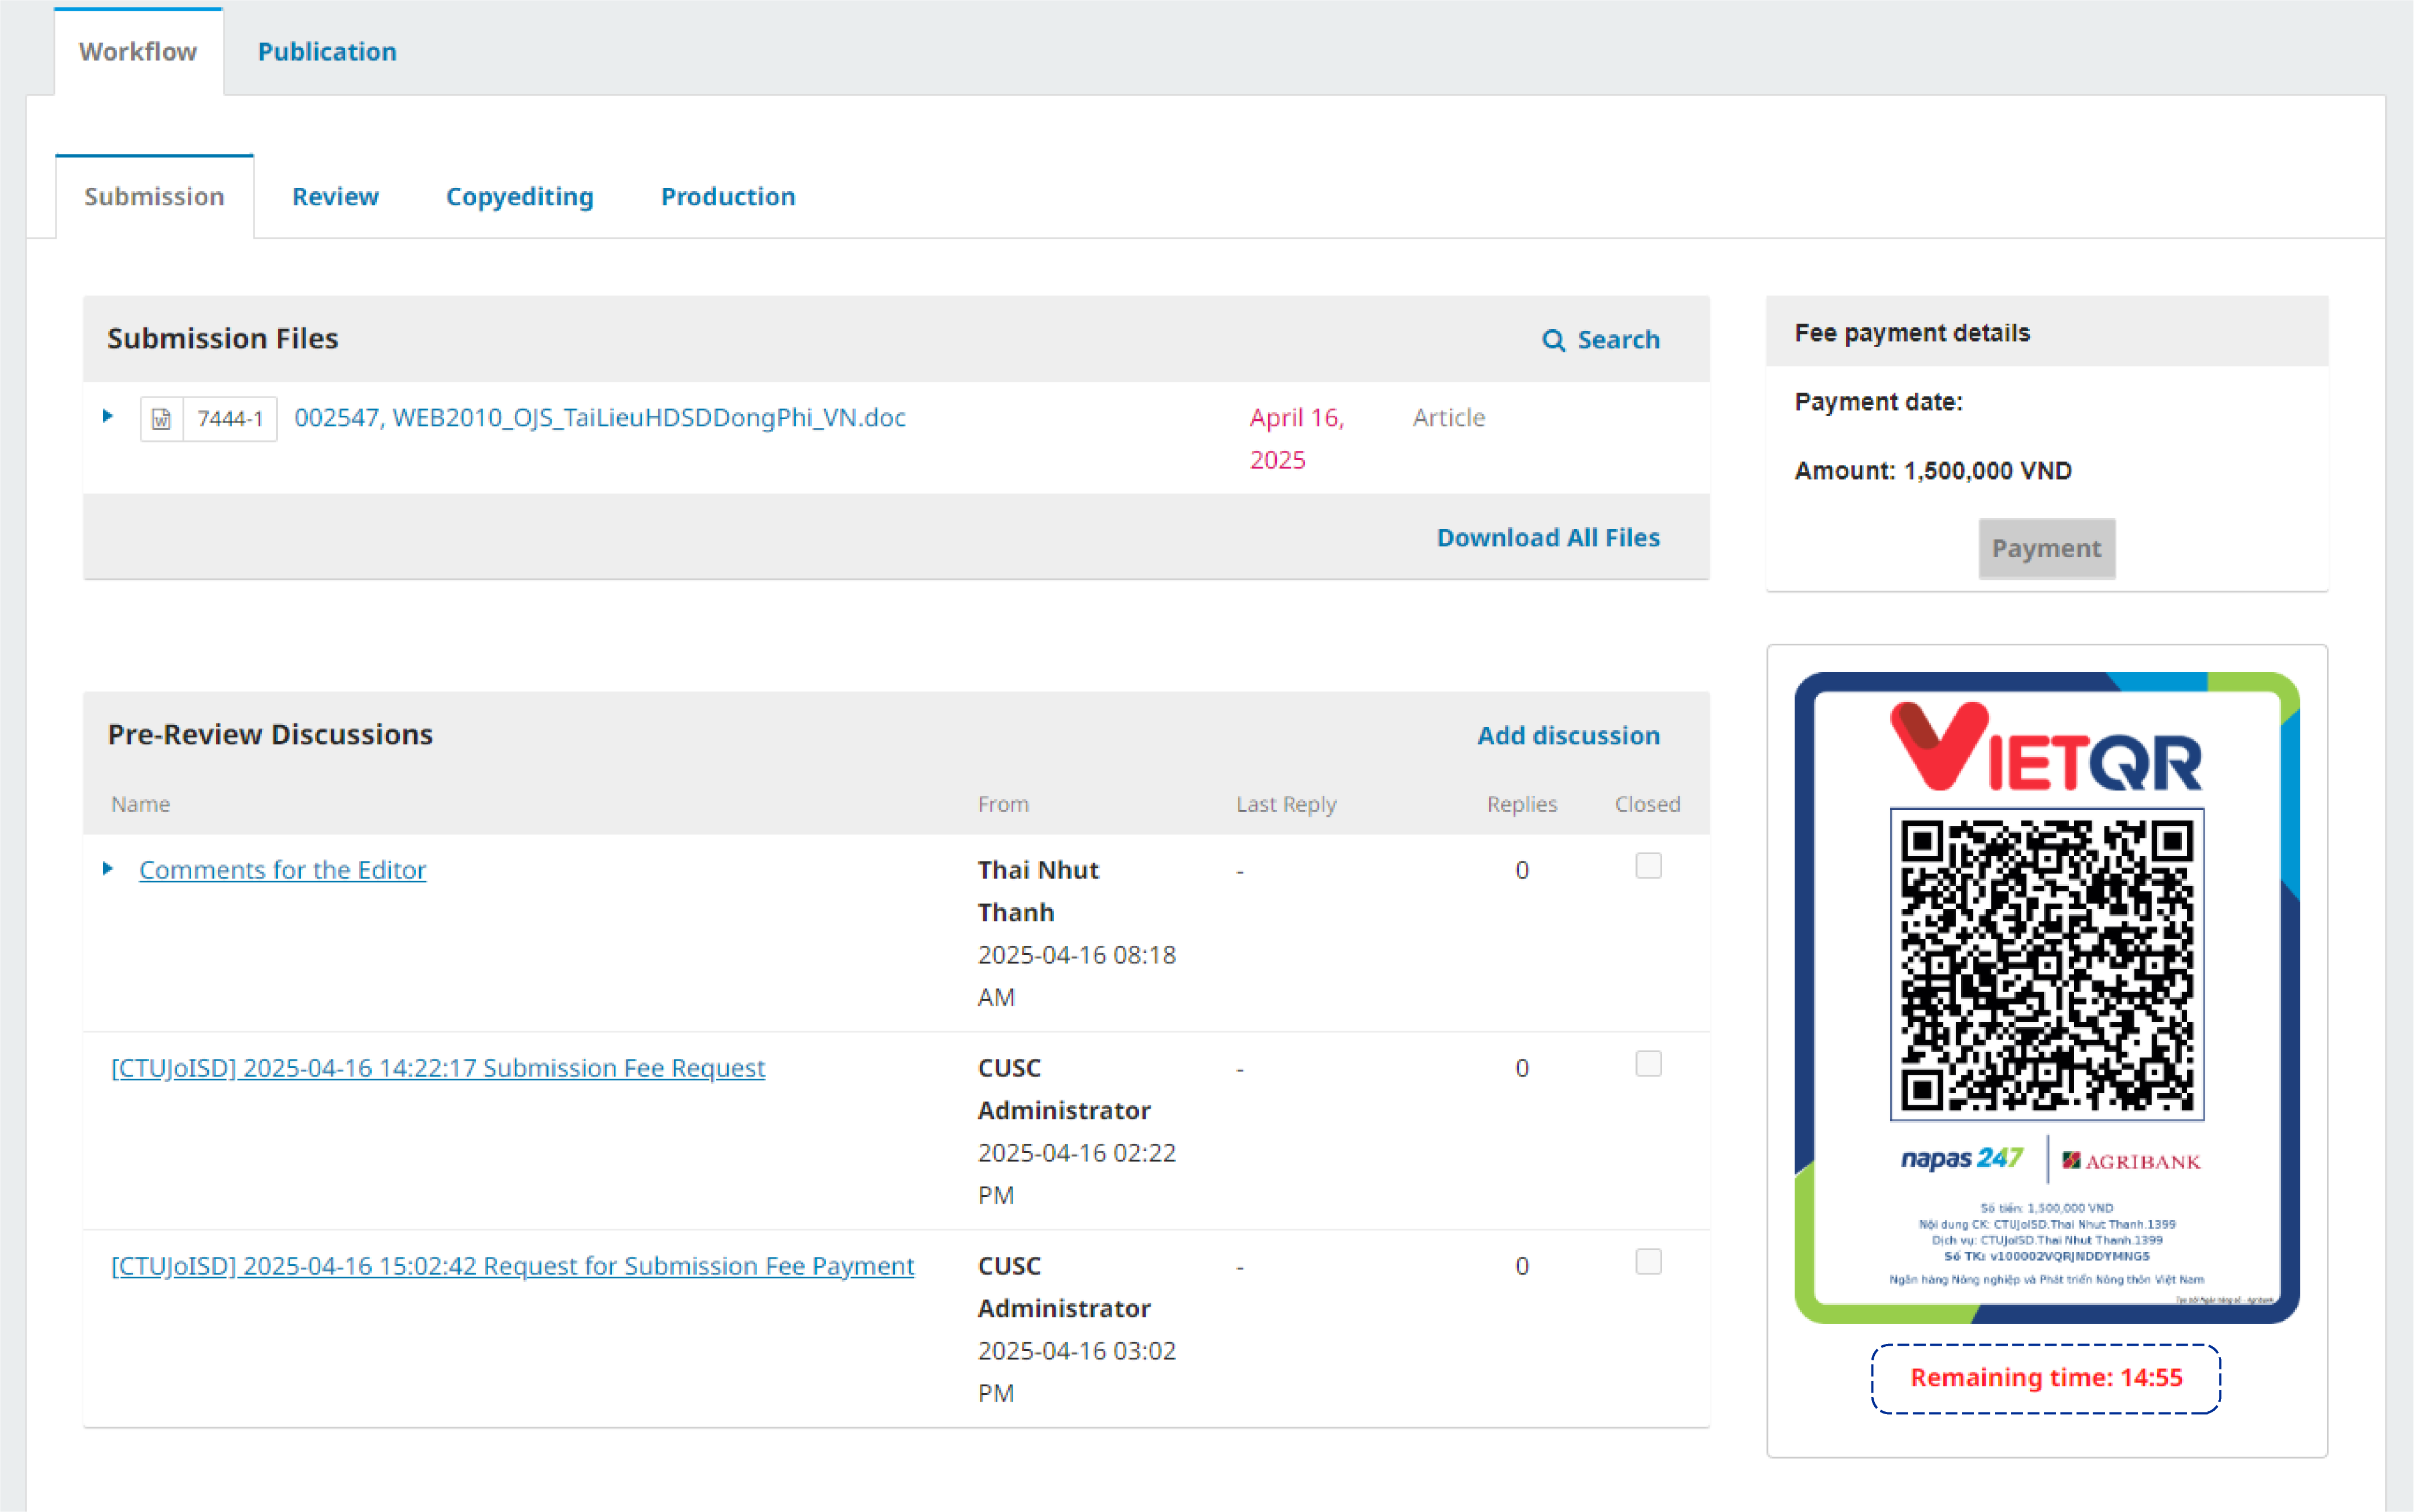Open the Review stage tab
2414x1512 pixels.
click(x=335, y=196)
